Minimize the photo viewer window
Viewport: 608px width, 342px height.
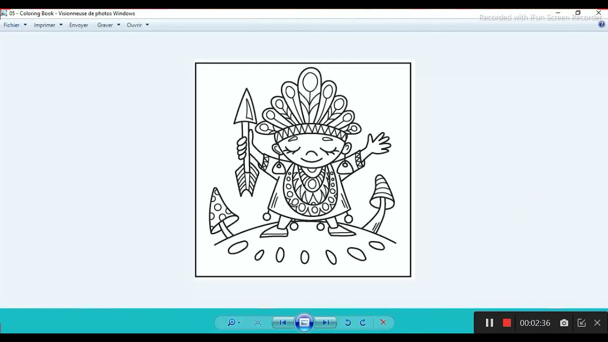[558, 13]
